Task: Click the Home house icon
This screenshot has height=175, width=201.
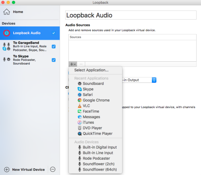Action: point(6,12)
